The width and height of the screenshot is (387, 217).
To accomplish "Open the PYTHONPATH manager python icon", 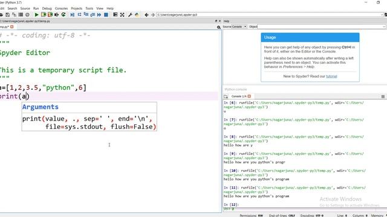I will coord(137,14).
